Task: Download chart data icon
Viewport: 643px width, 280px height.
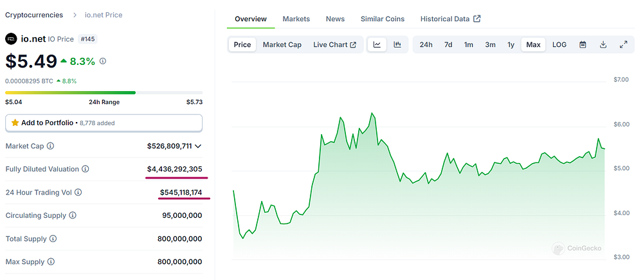Action: 603,44
